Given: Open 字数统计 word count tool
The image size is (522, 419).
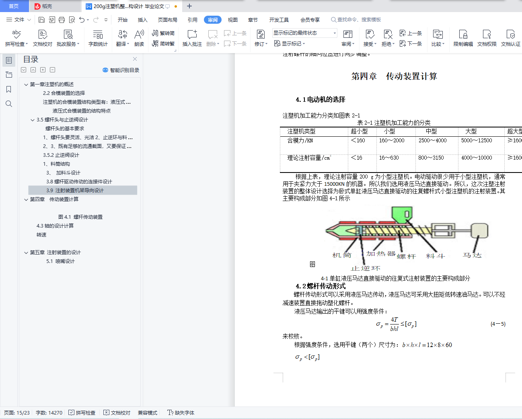Looking at the screenshot, I should tap(98, 38).
